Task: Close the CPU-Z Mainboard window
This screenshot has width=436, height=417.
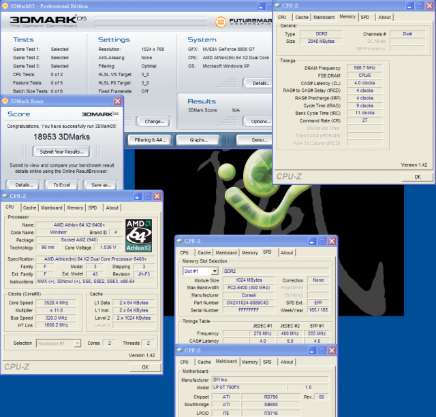Action: click(x=332, y=350)
